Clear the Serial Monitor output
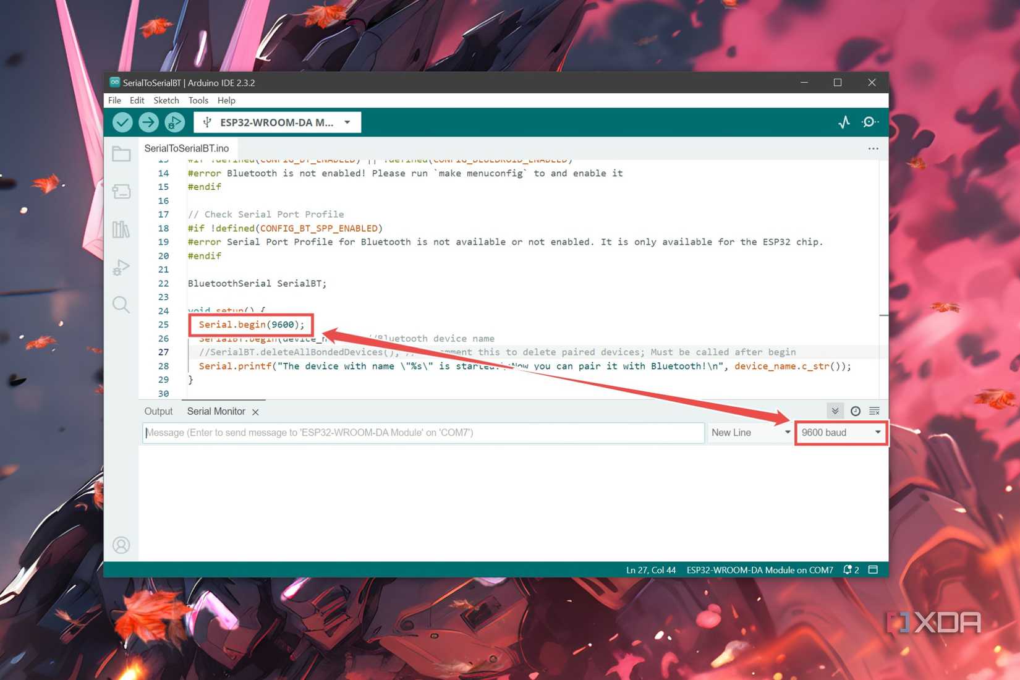Image resolution: width=1020 pixels, height=680 pixels. coord(874,411)
